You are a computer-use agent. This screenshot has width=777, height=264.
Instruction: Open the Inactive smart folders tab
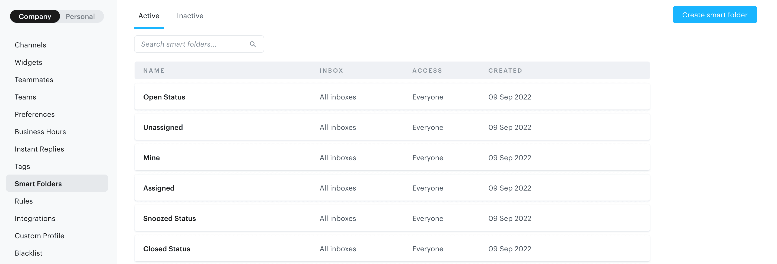click(190, 15)
